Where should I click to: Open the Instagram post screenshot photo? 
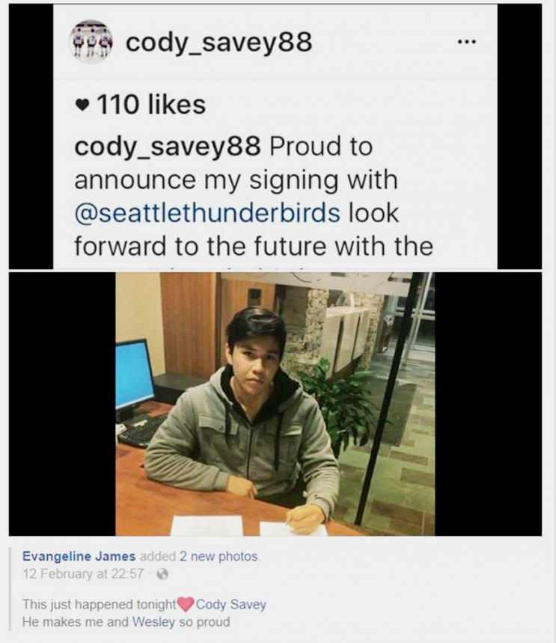click(275, 137)
